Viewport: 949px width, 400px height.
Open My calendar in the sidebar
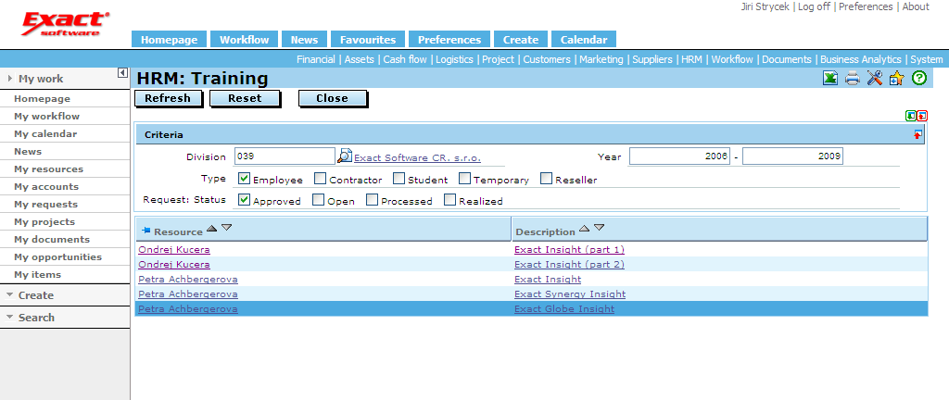46,133
